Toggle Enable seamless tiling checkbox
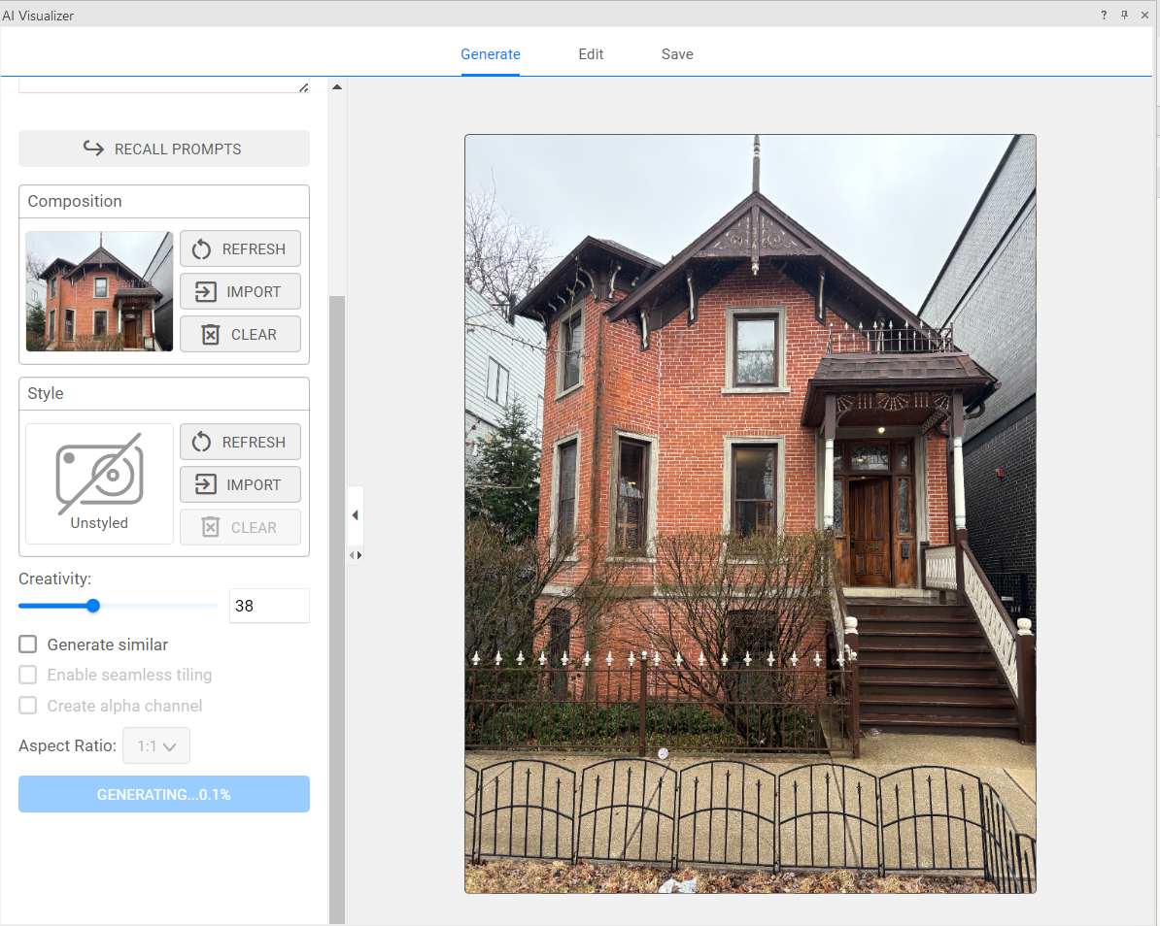Image resolution: width=1160 pixels, height=926 pixels. pyautogui.click(x=28, y=675)
